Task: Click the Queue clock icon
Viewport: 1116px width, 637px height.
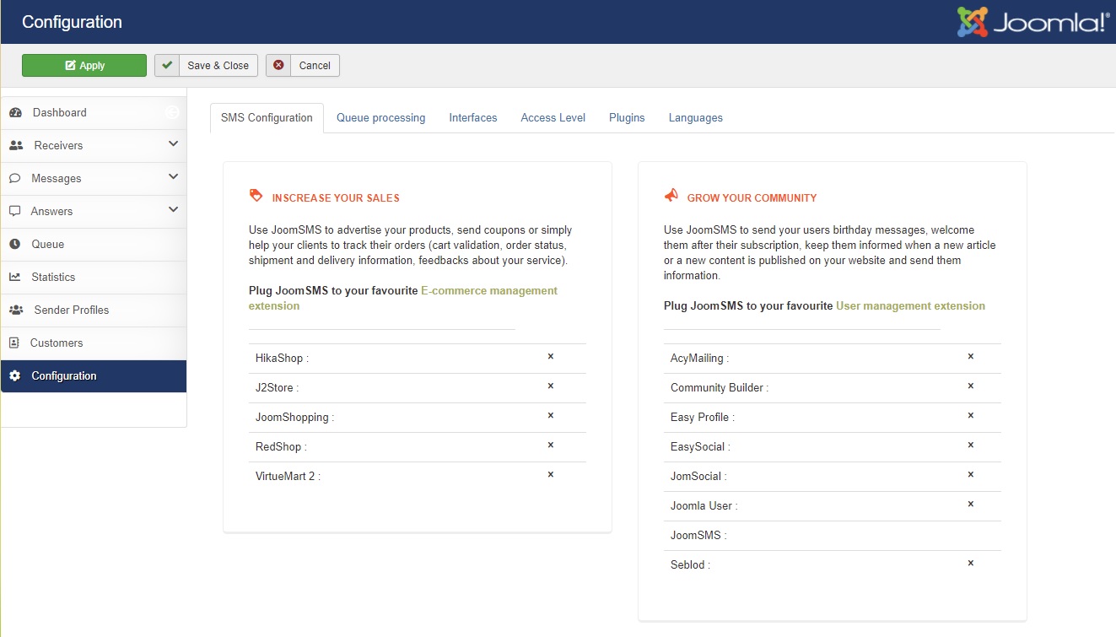Action: point(15,245)
